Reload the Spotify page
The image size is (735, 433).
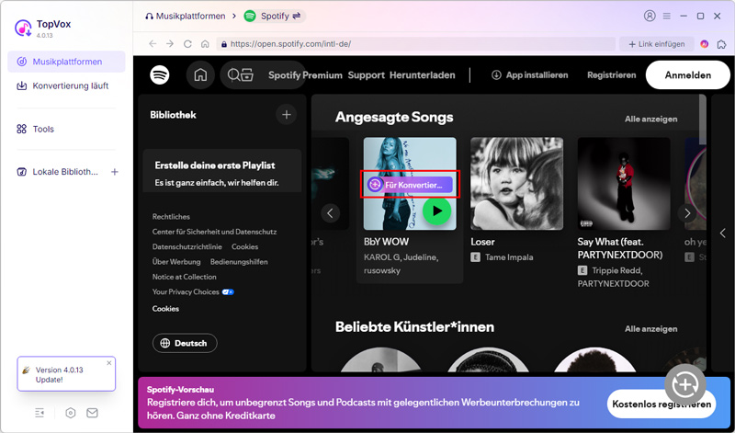point(187,43)
